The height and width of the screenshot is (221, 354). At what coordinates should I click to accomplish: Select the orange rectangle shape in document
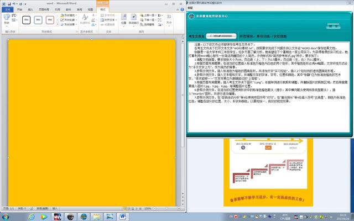tap(92, 123)
